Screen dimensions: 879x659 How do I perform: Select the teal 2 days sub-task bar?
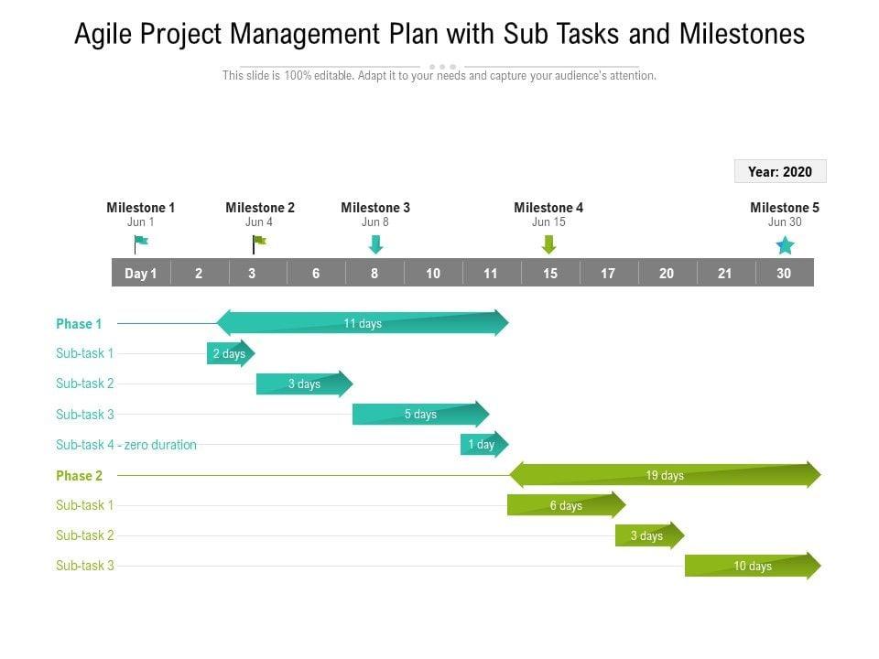tap(230, 353)
